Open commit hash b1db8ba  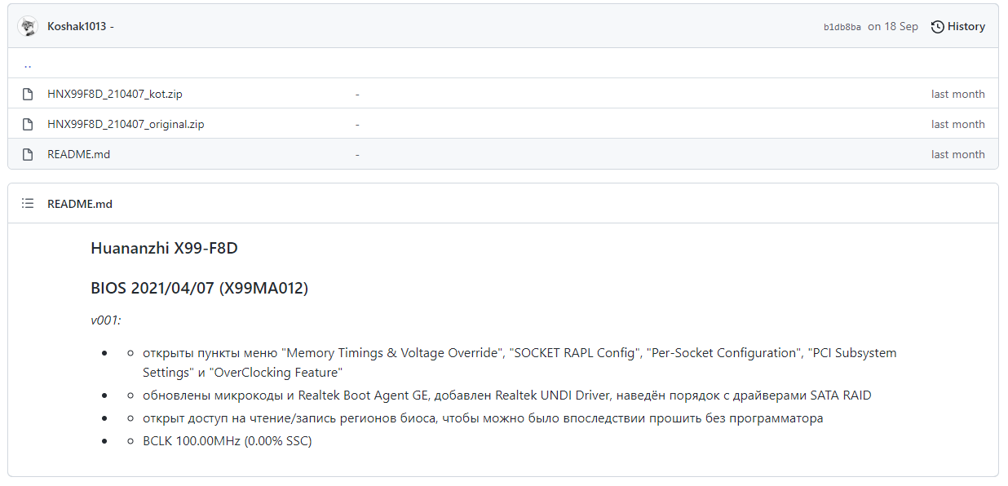click(x=842, y=27)
